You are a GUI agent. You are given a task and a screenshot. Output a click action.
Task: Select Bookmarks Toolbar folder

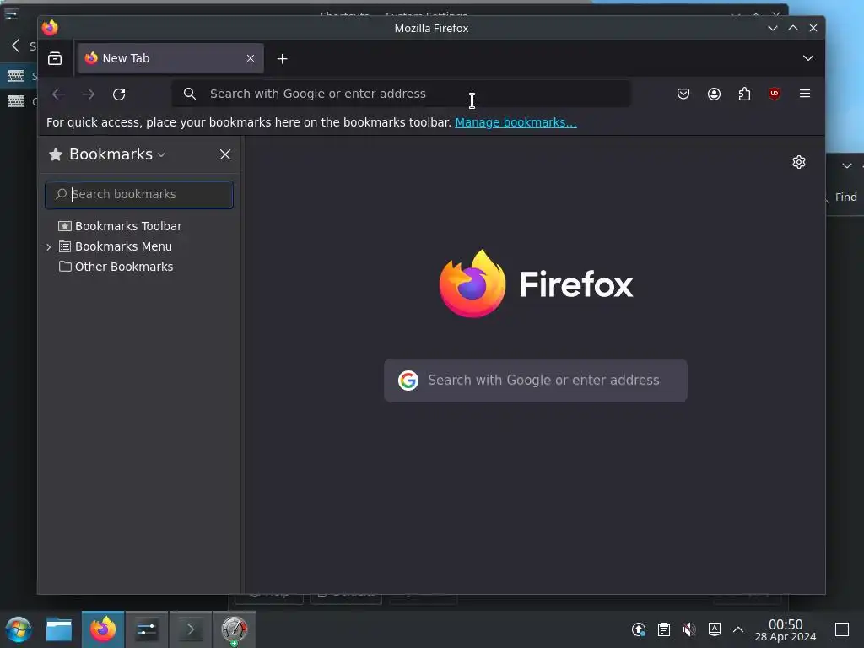[x=120, y=226]
